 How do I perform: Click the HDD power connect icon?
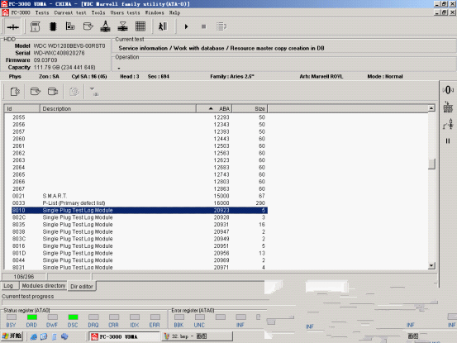[x=13, y=27]
